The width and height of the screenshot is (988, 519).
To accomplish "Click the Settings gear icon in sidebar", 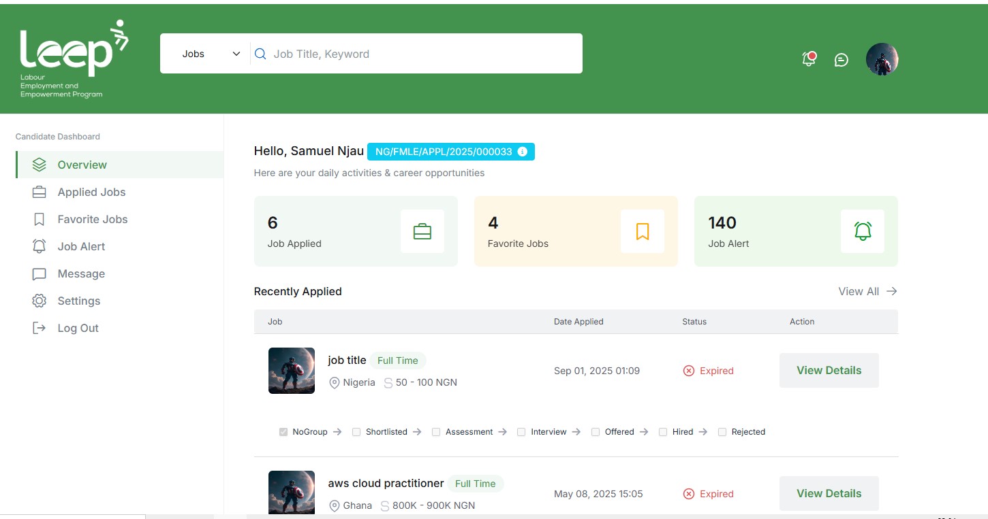I will click(x=39, y=301).
